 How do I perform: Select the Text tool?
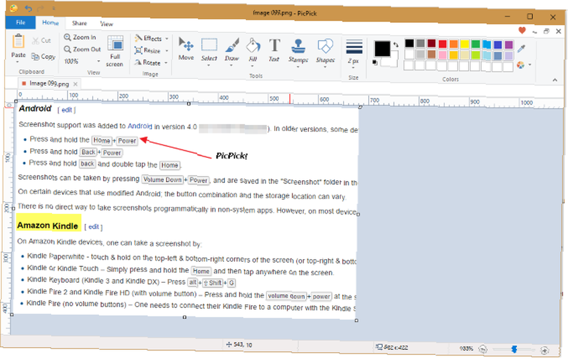pos(274,49)
